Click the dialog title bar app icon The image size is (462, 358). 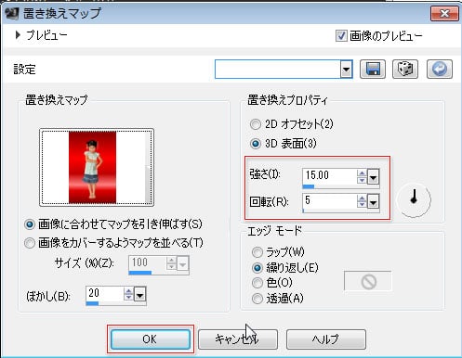click(x=12, y=14)
